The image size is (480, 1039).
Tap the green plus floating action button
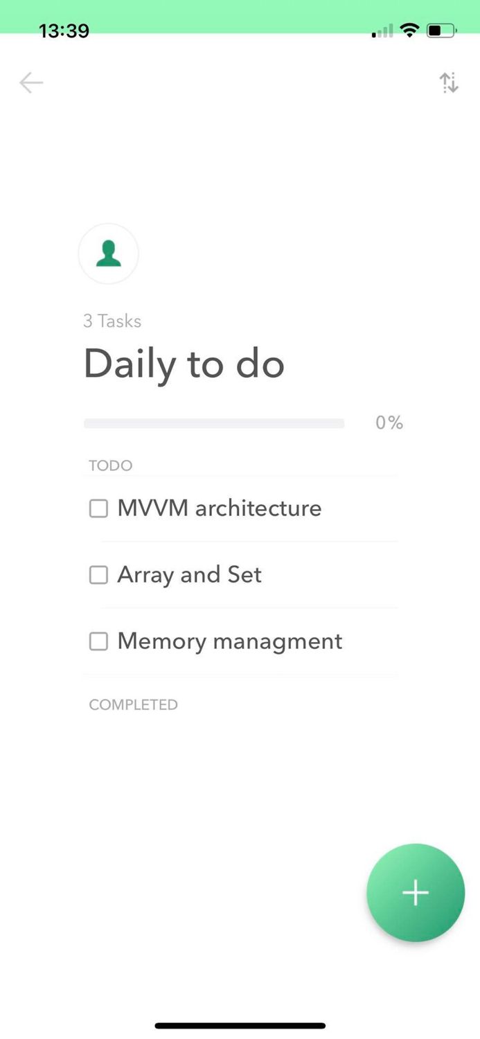(415, 893)
